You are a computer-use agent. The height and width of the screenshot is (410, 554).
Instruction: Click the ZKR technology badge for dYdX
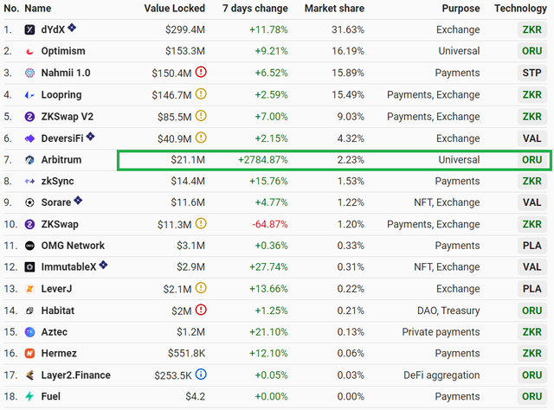532,29
